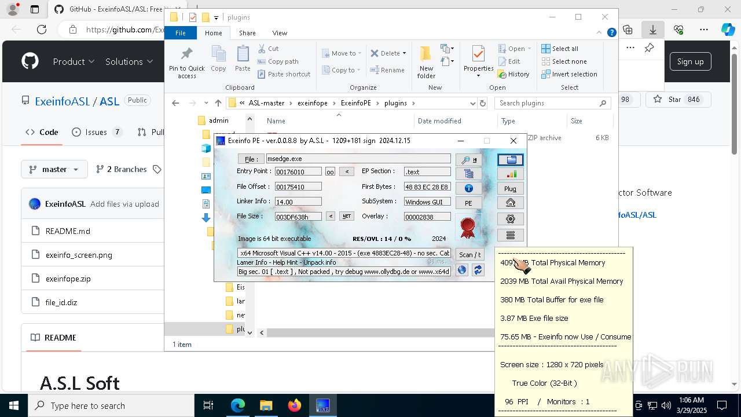This screenshot has height=417, width=741.
Task: Open the Properties ribbon button
Action: pos(478,61)
